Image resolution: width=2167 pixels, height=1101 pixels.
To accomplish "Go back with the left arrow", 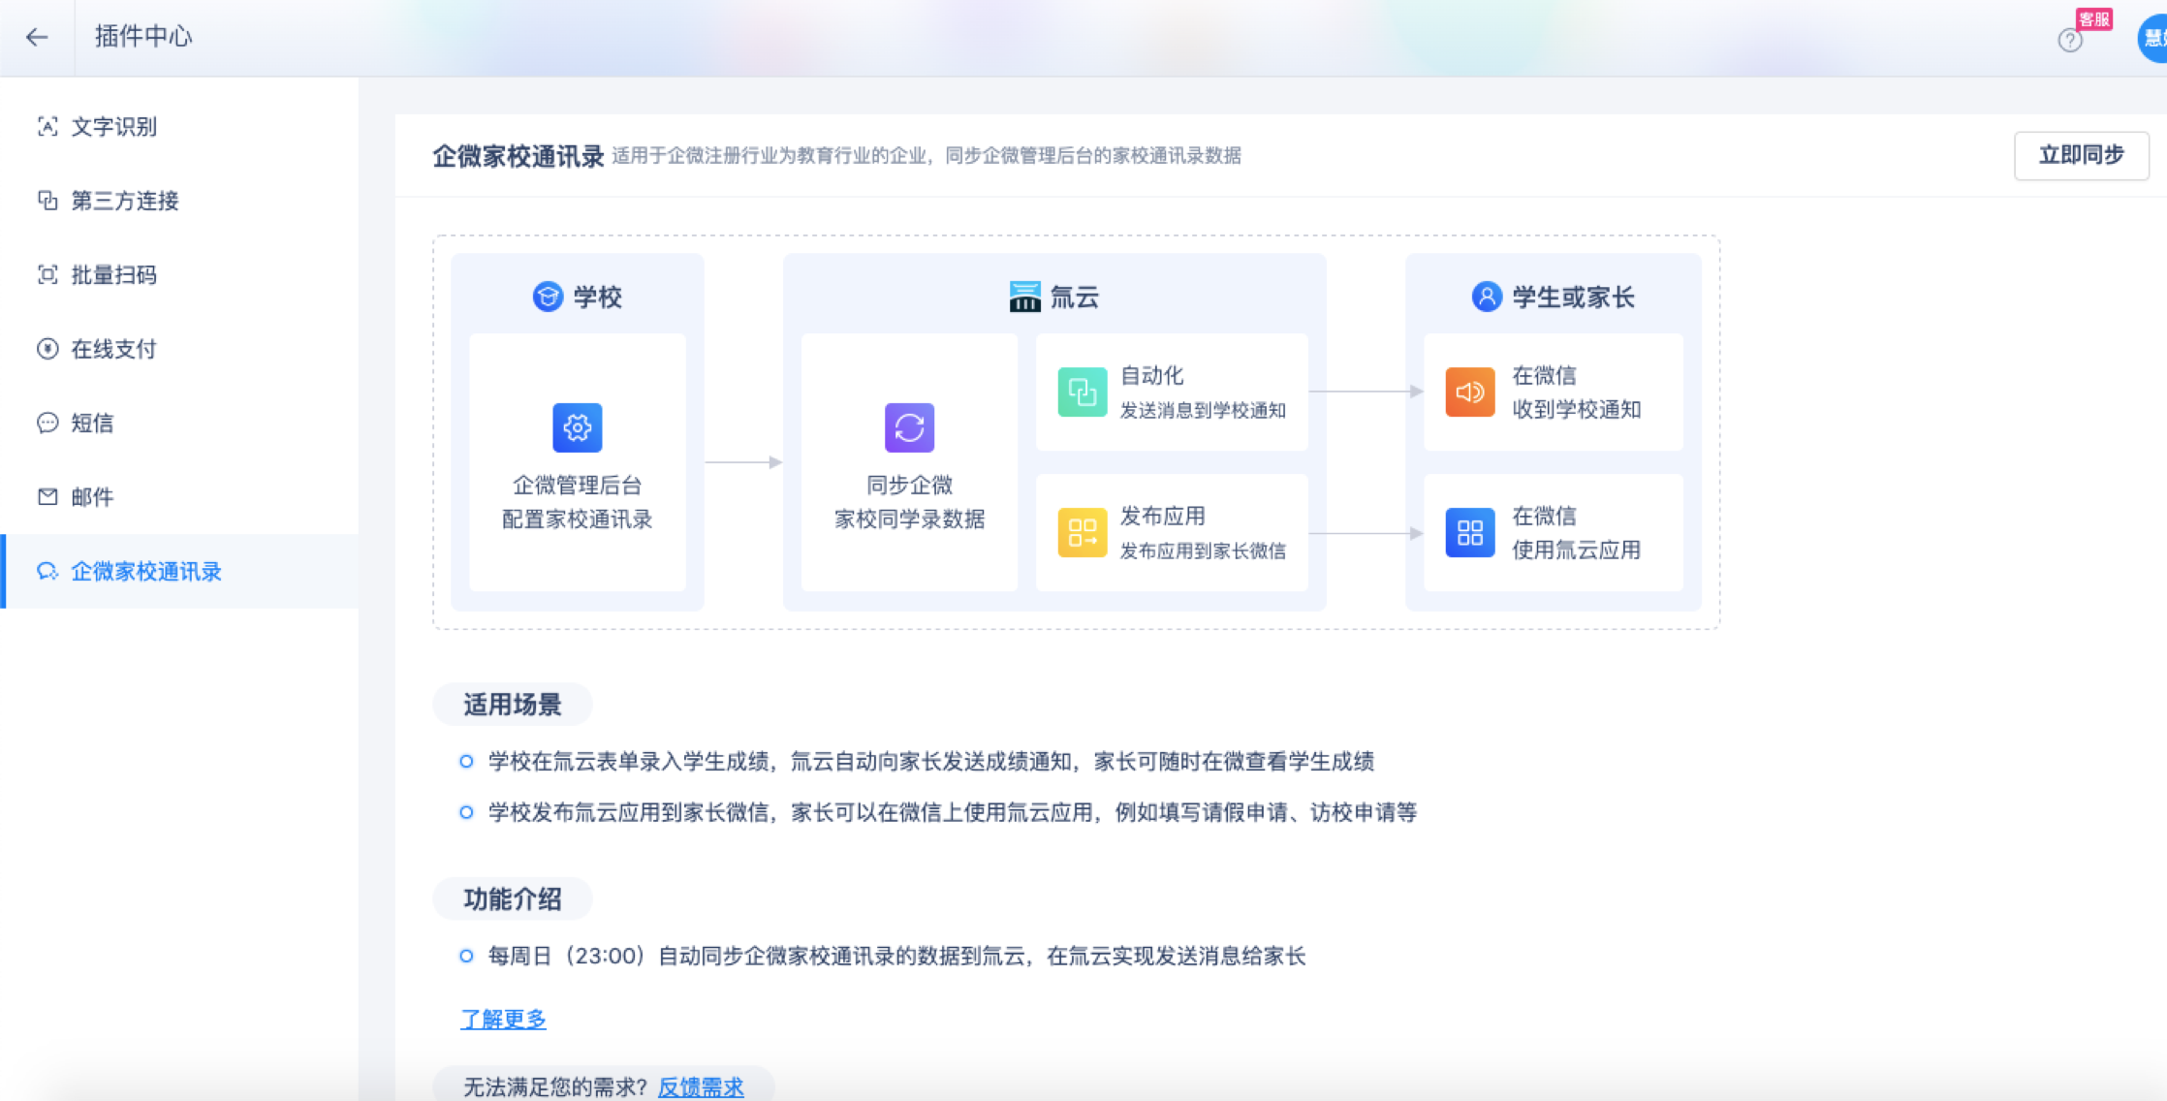I will tap(37, 37).
